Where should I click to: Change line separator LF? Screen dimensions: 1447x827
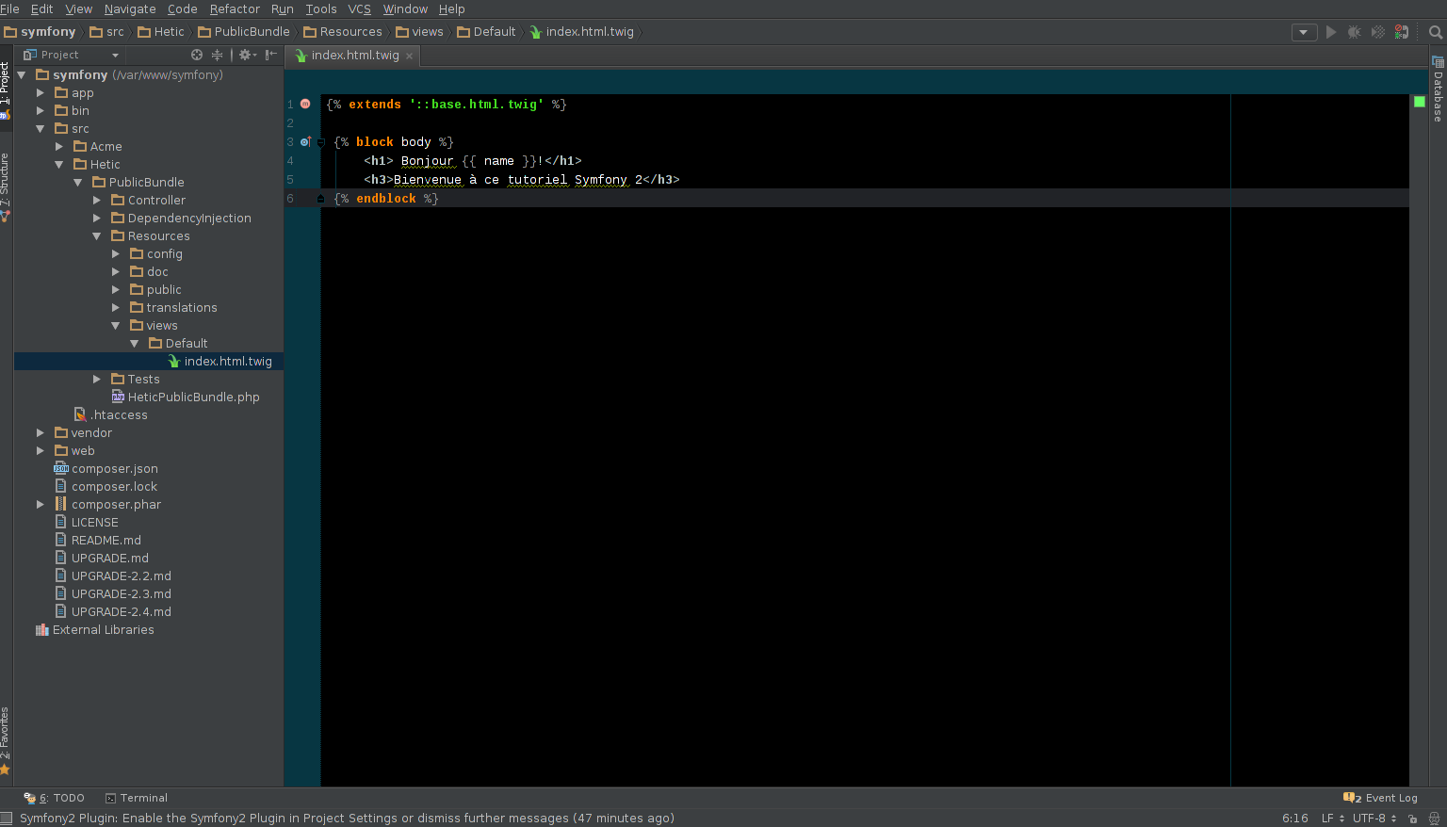coord(1332,819)
